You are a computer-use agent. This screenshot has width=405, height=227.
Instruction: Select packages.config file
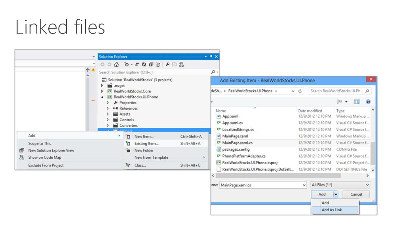236,150
